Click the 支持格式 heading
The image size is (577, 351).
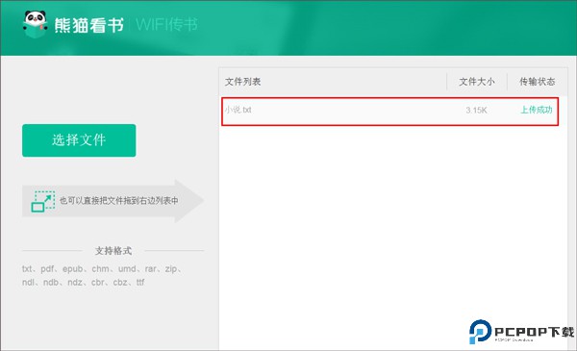tap(113, 251)
